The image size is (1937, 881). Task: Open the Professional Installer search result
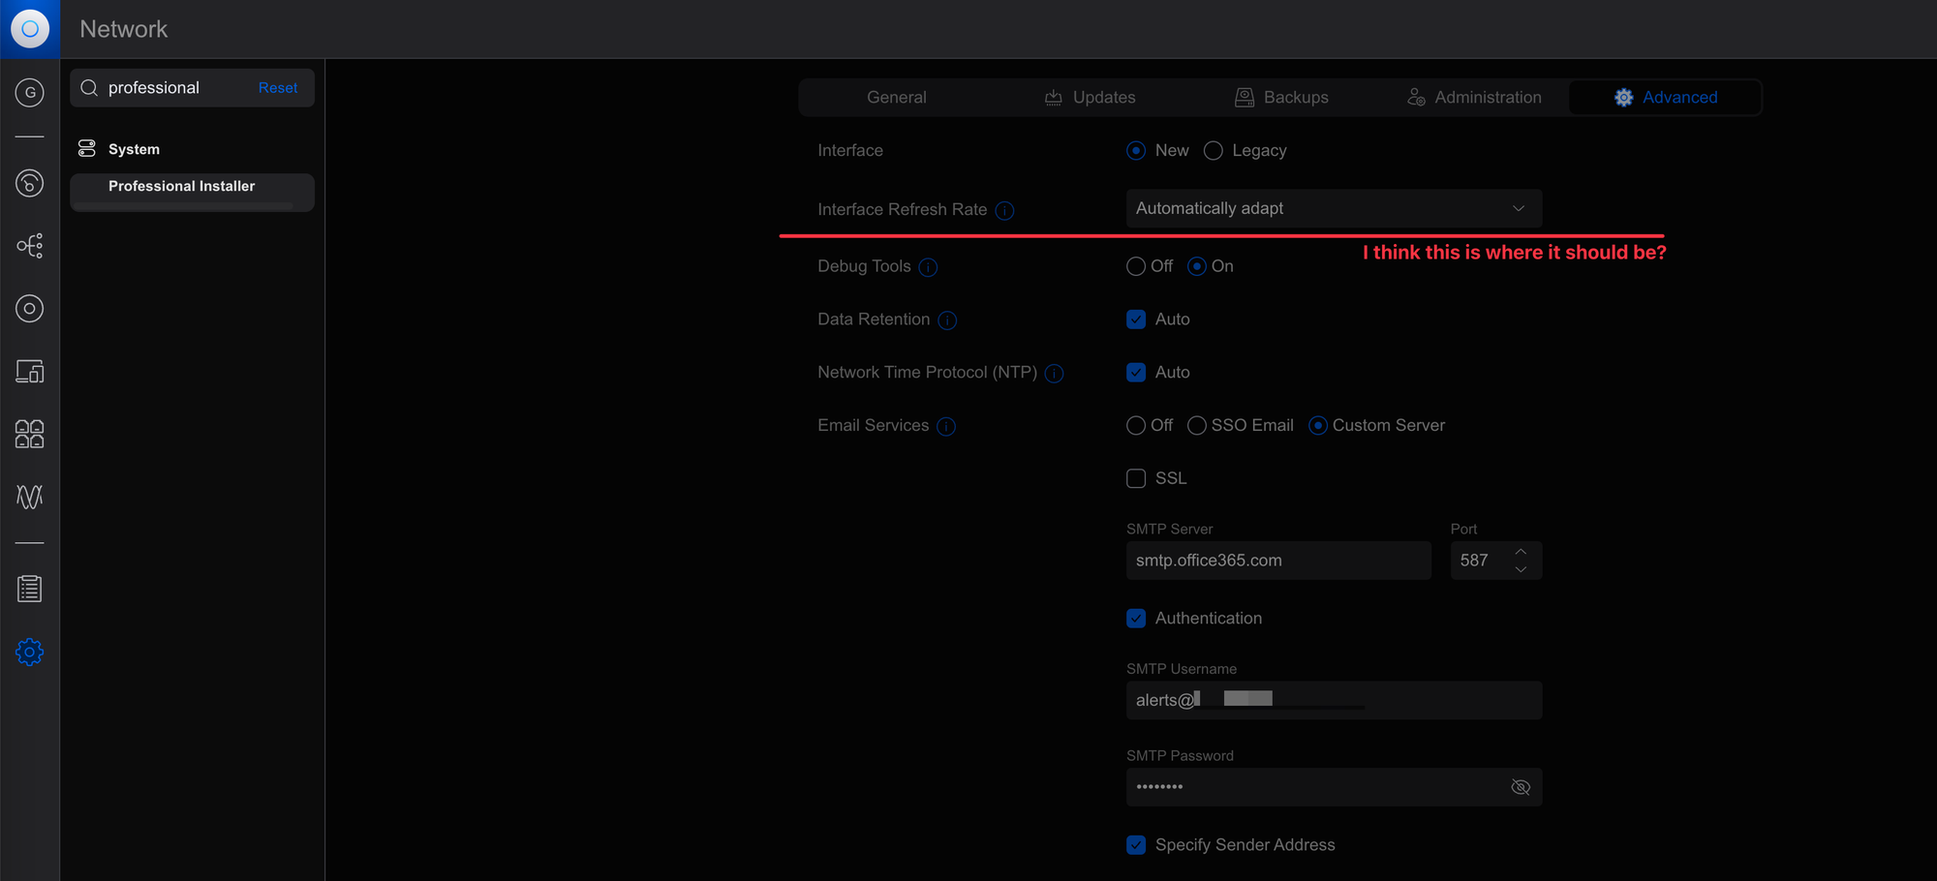[x=182, y=187]
